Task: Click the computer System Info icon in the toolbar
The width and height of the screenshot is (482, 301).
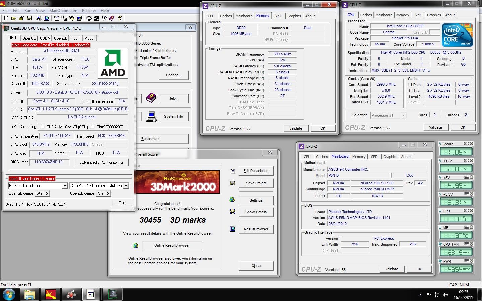Action: [39, 18]
